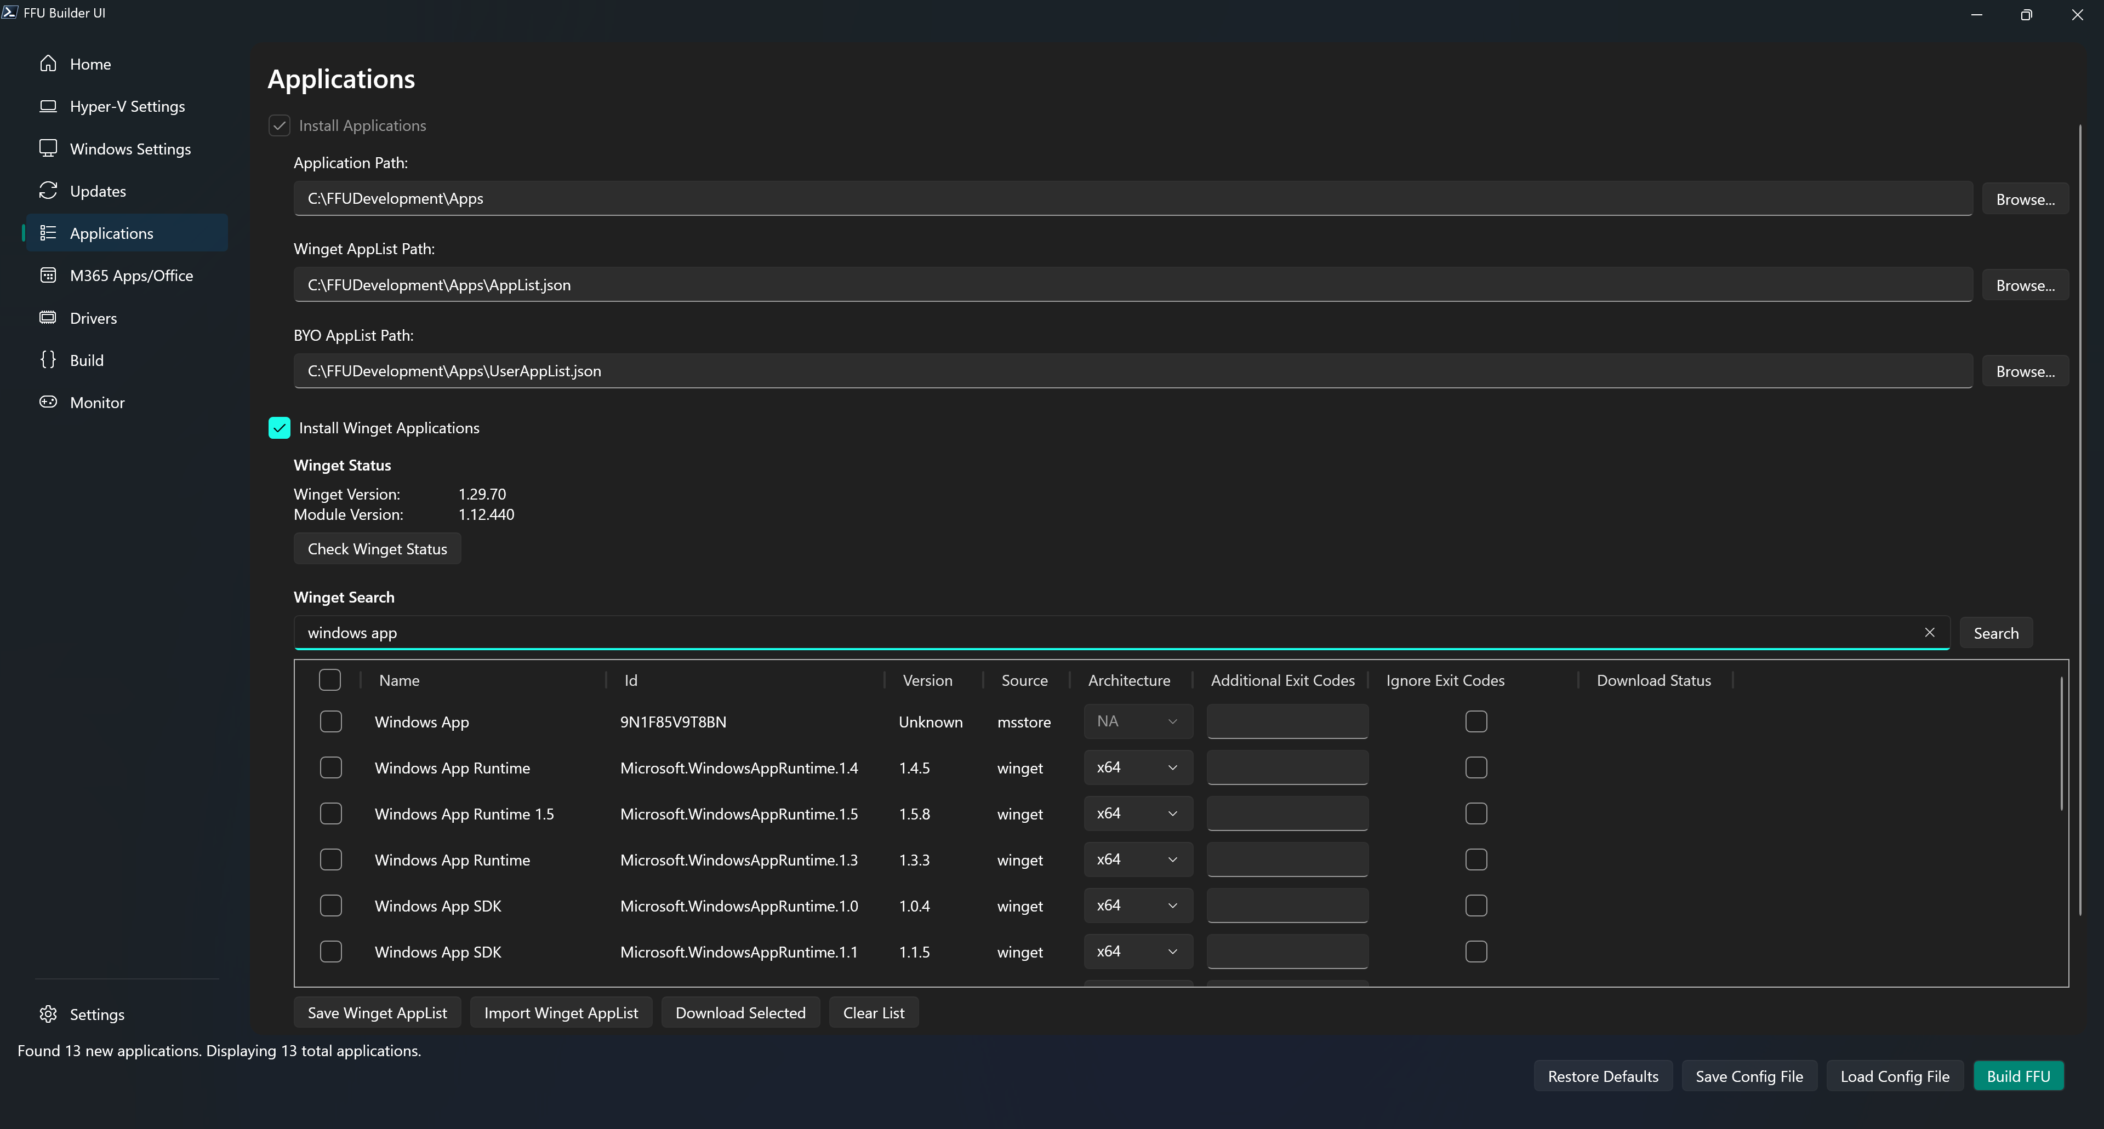Viewport: 2104px width, 1129px height.
Task: Tick the select-all checkbox in table header
Action: coord(330,680)
